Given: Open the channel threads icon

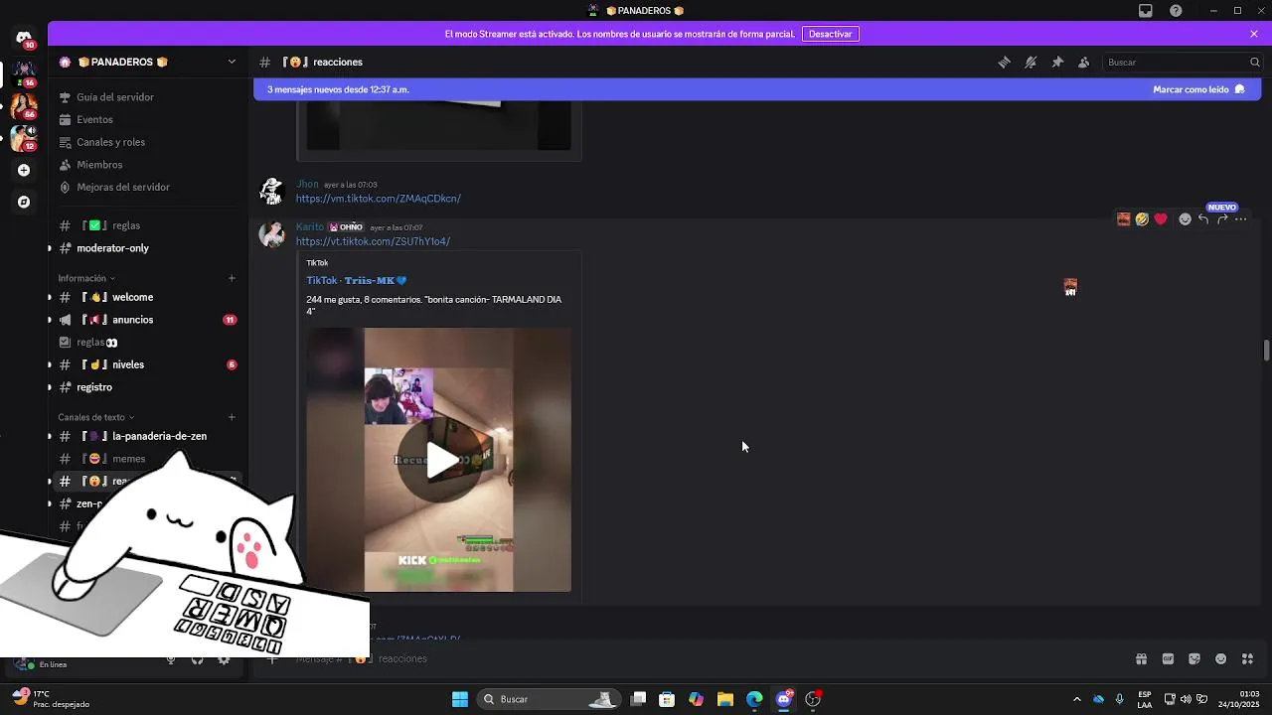Looking at the screenshot, I should (x=1004, y=62).
